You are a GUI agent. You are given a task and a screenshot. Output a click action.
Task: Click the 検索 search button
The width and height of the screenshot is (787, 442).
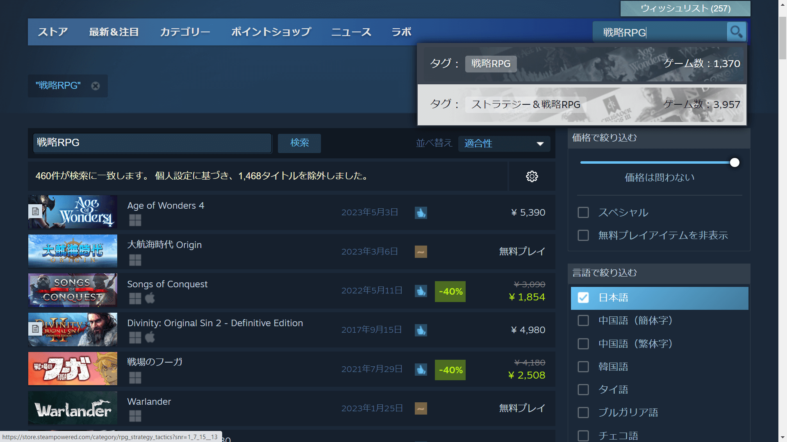(299, 143)
